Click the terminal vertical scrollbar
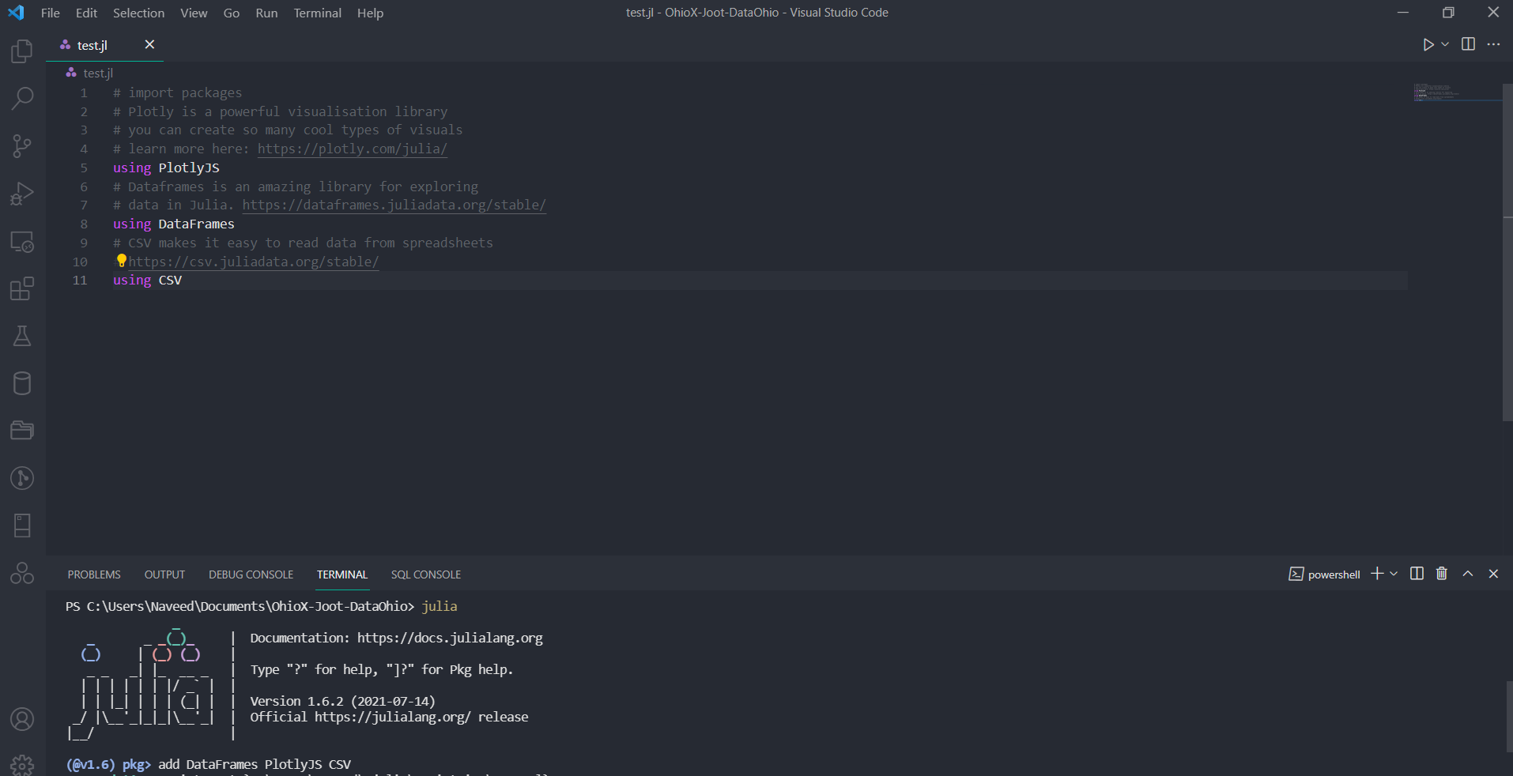The height and width of the screenshot is (776, 1513). [1508, 716]
